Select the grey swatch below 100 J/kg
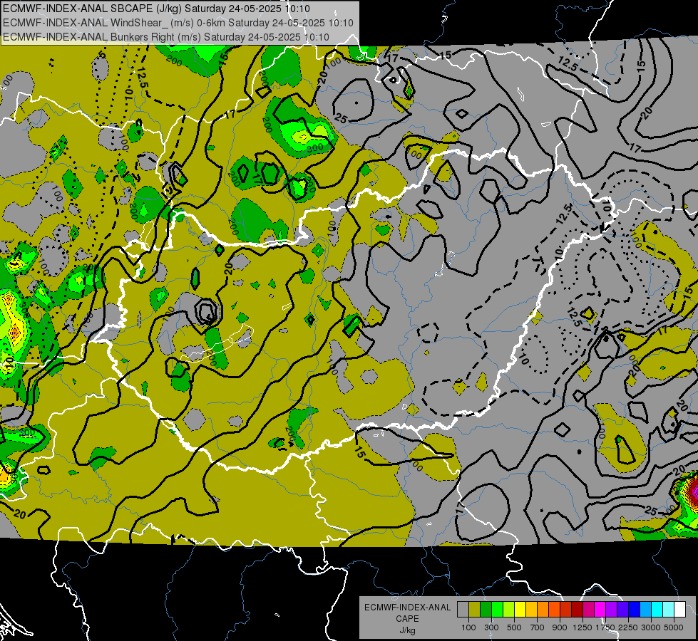Screen dimensions: 698x641 (x=463, y=610)
